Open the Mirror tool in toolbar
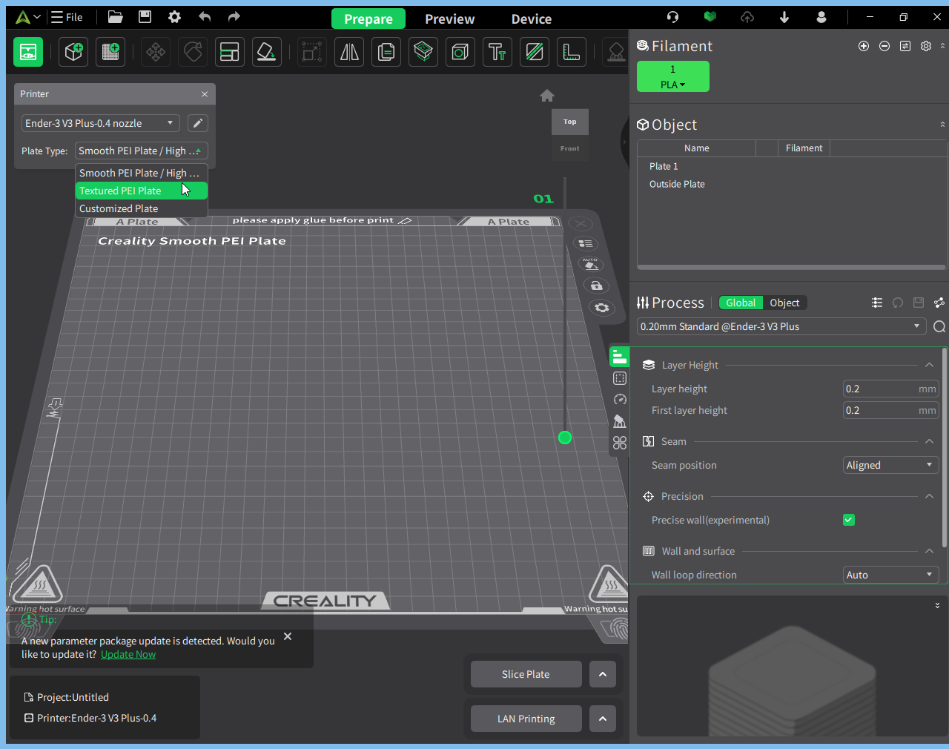Viewport: 949px width, 749px height. coord(349,52)
